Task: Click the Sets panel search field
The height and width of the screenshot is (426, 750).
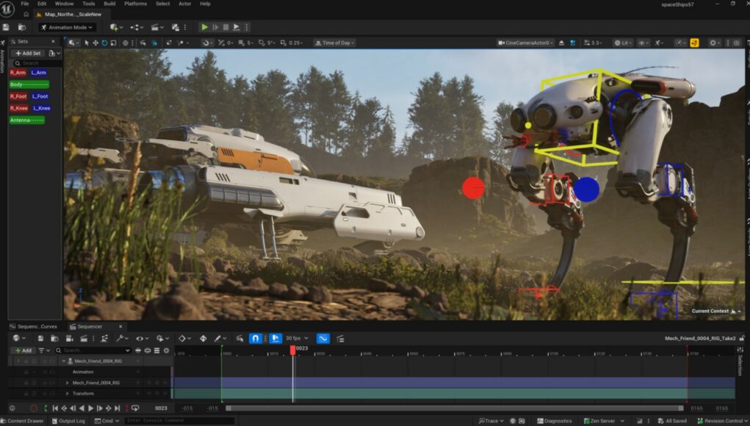Action: [37, 63]
